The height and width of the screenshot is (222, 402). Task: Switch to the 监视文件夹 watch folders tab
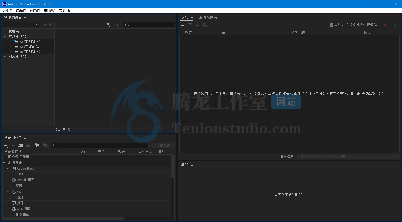[x=208, y=17]
